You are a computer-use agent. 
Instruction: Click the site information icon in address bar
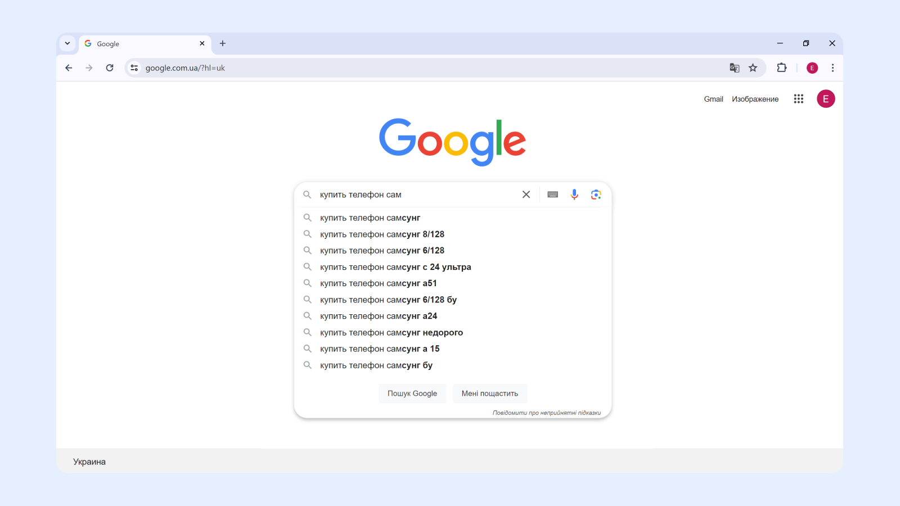[134, 67]
